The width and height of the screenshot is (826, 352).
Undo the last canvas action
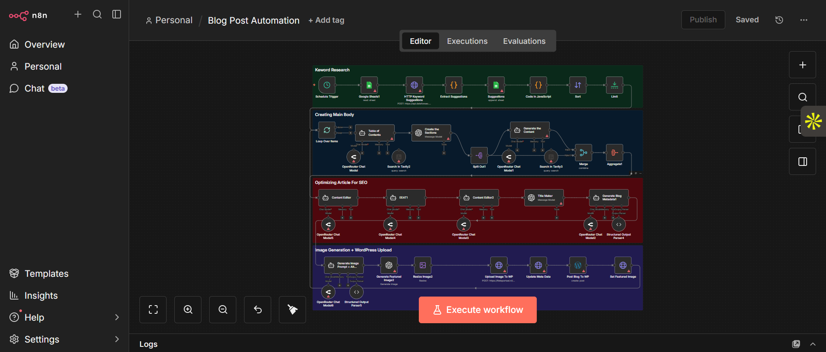tap(257, 309)
